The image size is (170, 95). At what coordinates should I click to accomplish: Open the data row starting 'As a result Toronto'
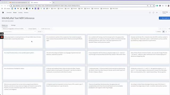pyautogui.click(x=23, y=57)
